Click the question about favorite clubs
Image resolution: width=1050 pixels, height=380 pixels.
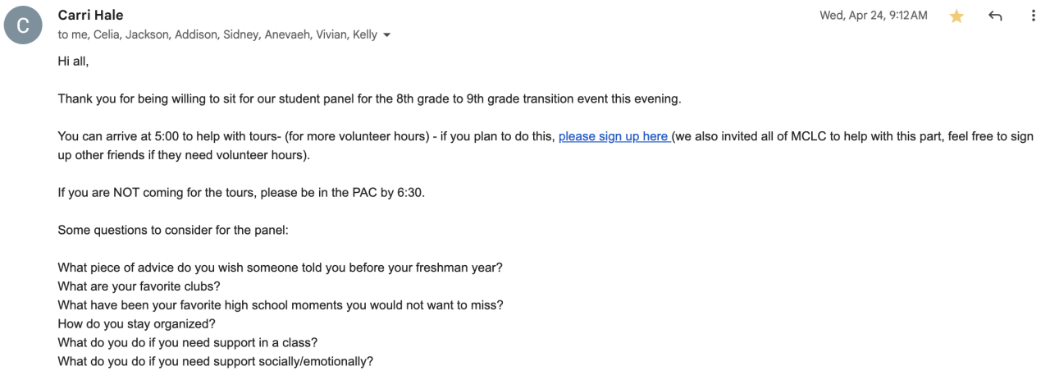click(x=139, y=286)
